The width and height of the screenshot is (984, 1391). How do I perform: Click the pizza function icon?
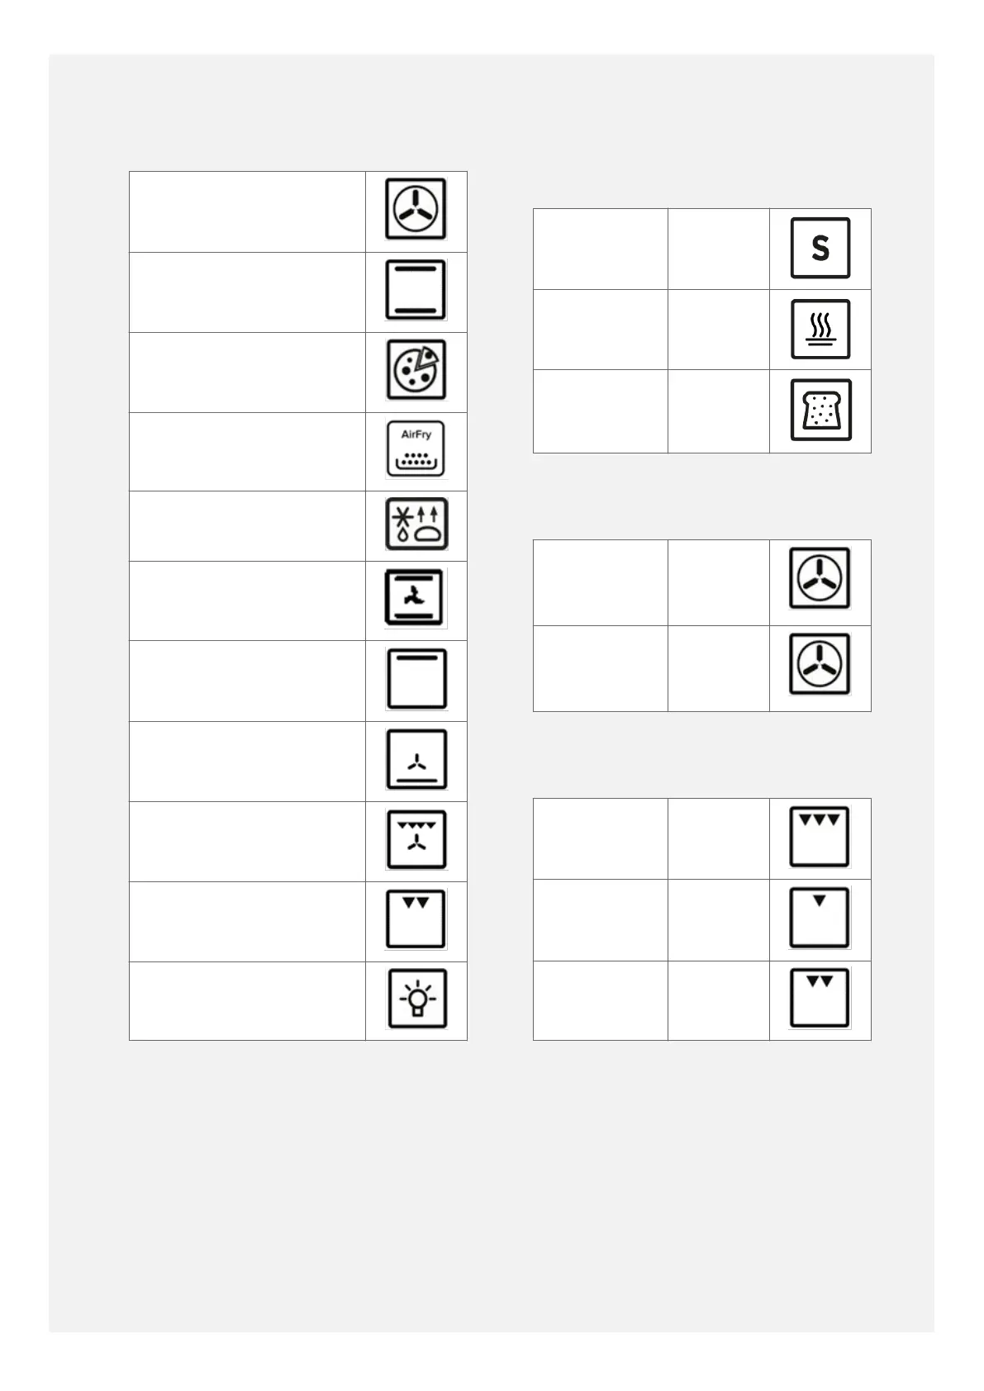click(x=416, y=370)
